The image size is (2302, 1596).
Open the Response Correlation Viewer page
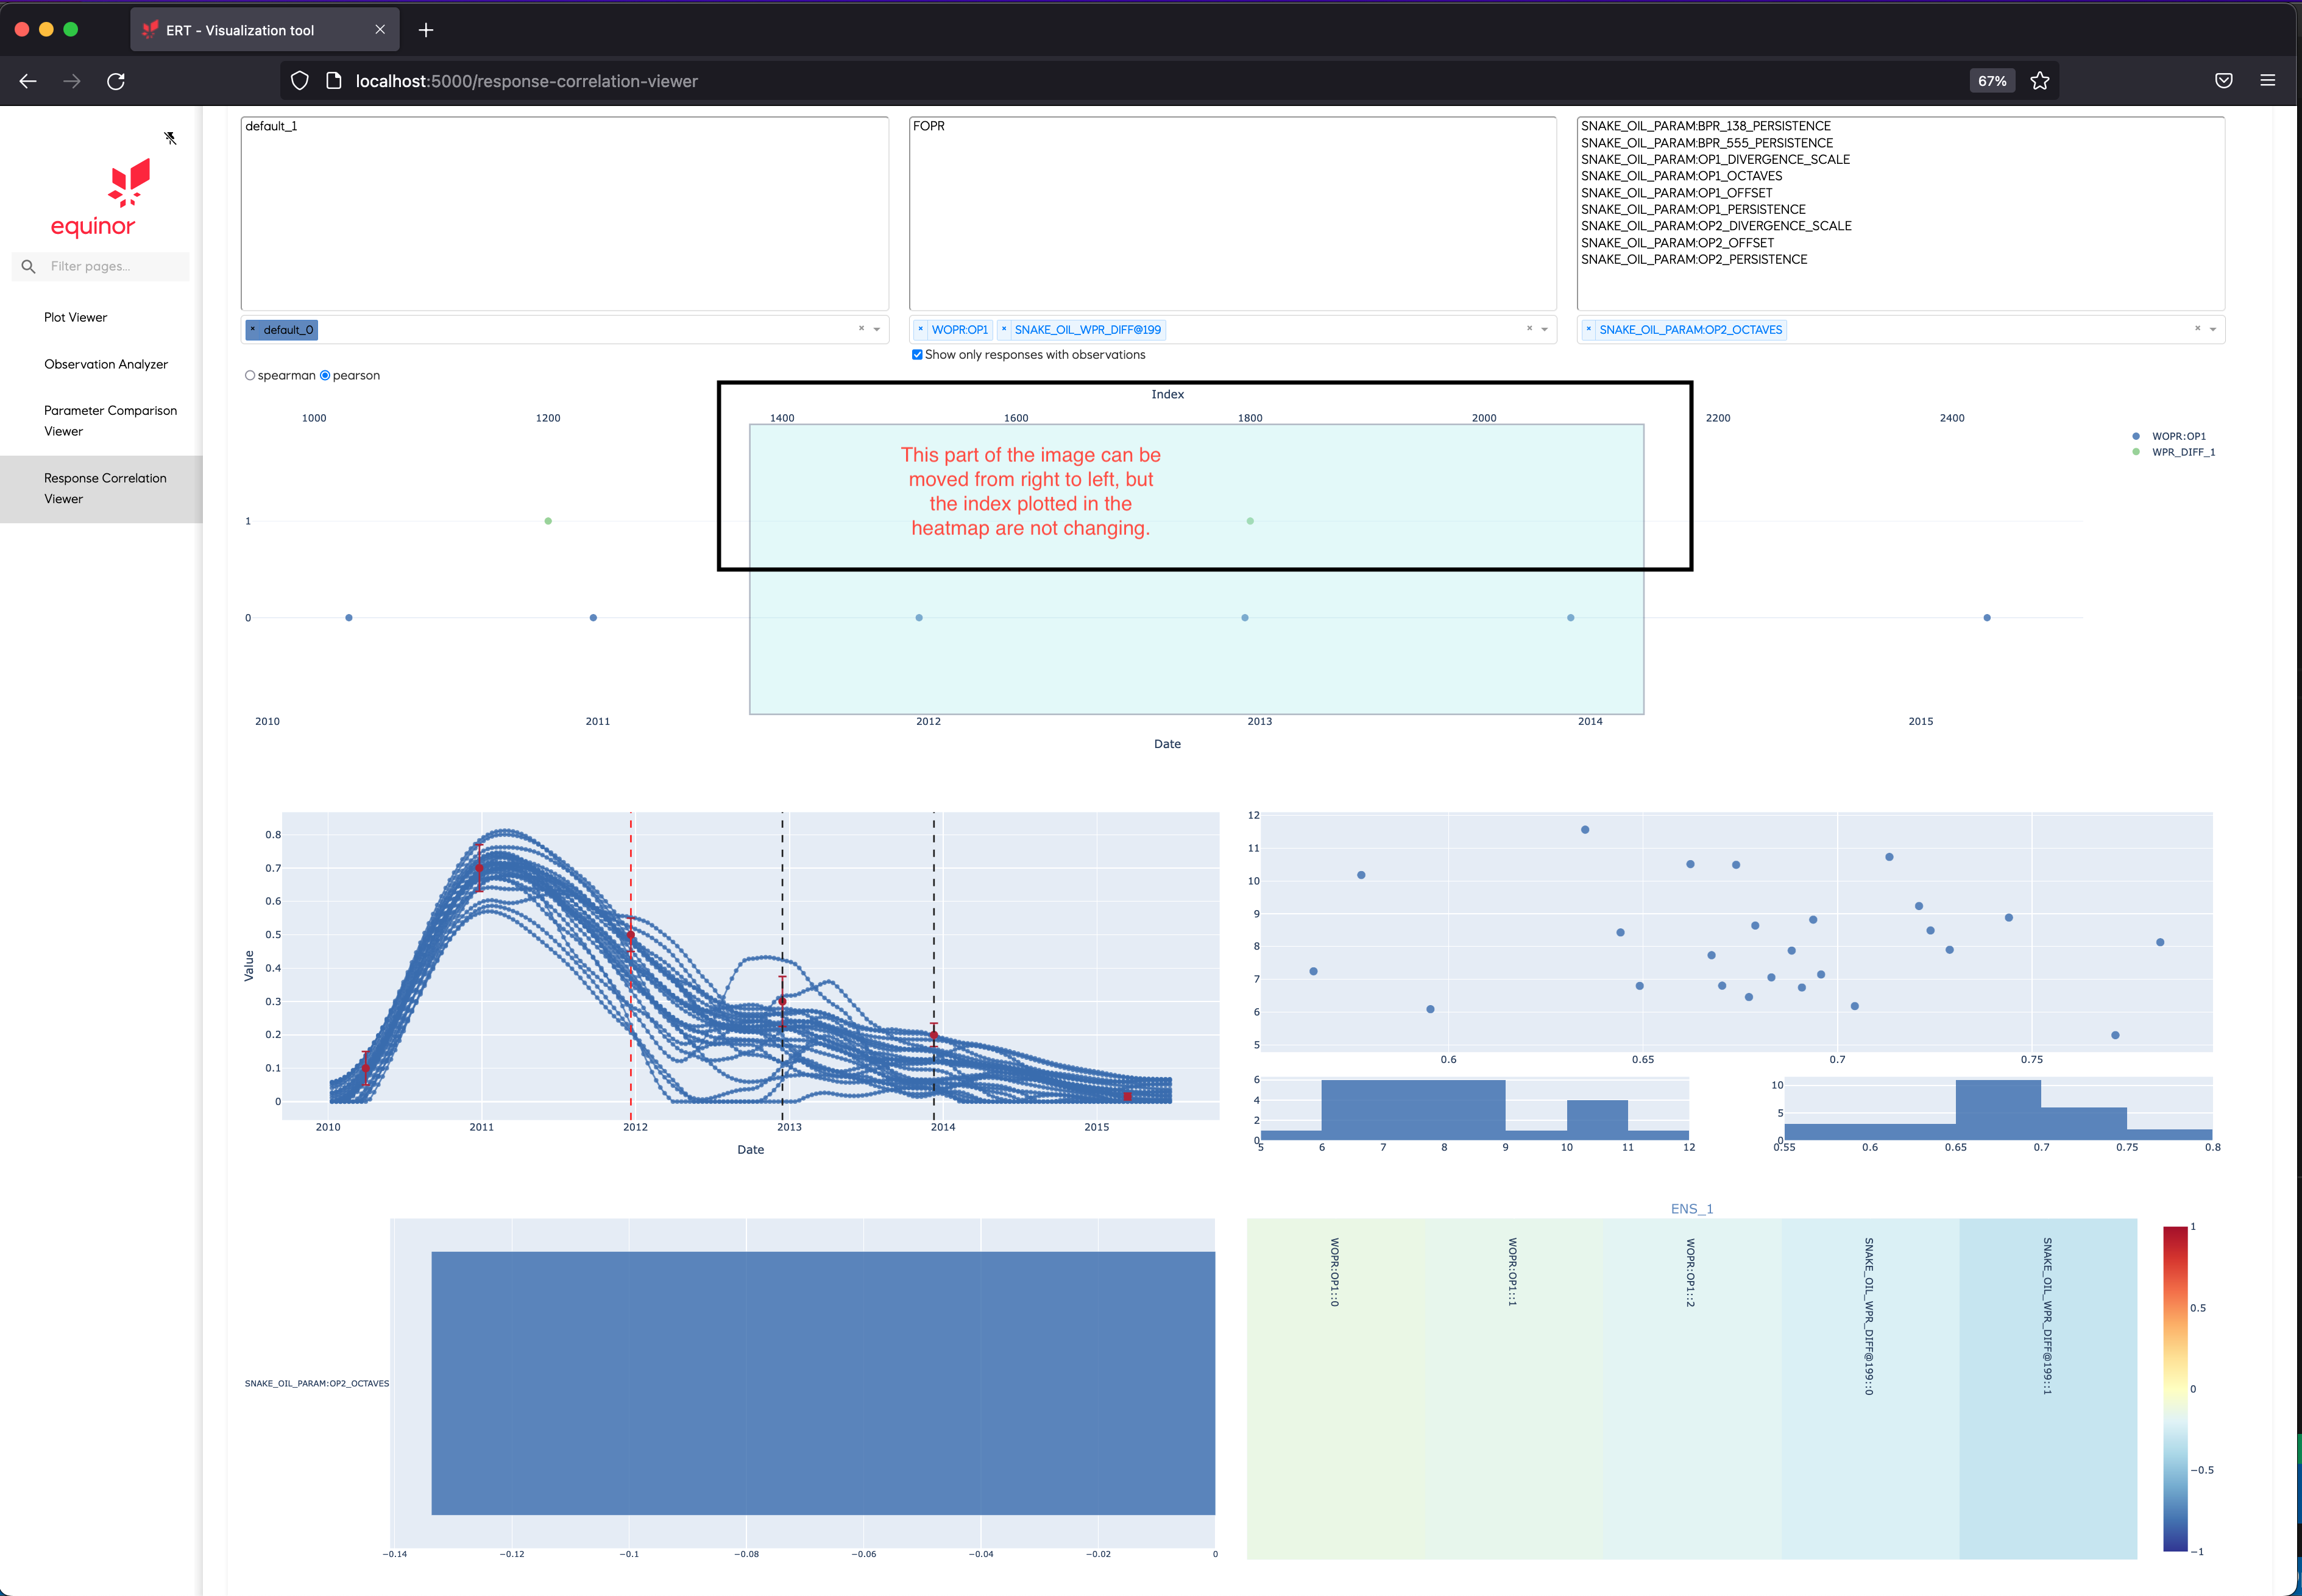(x=101, y=489)
